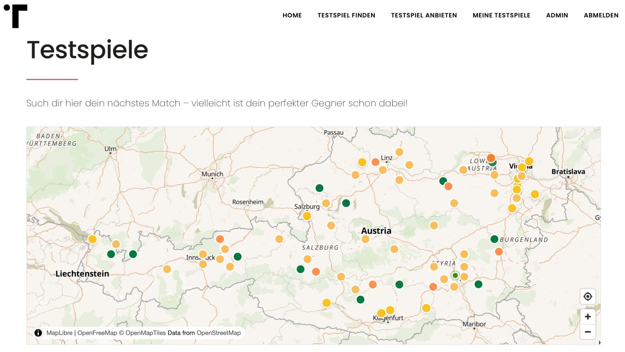Screen dimensions: 625x352
Task: Open the OpenStreetMap attribution link
Action: [x=218, y=333]
